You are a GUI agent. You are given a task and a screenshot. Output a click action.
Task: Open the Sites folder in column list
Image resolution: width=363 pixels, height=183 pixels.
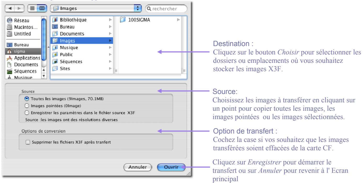pos(82,69)
